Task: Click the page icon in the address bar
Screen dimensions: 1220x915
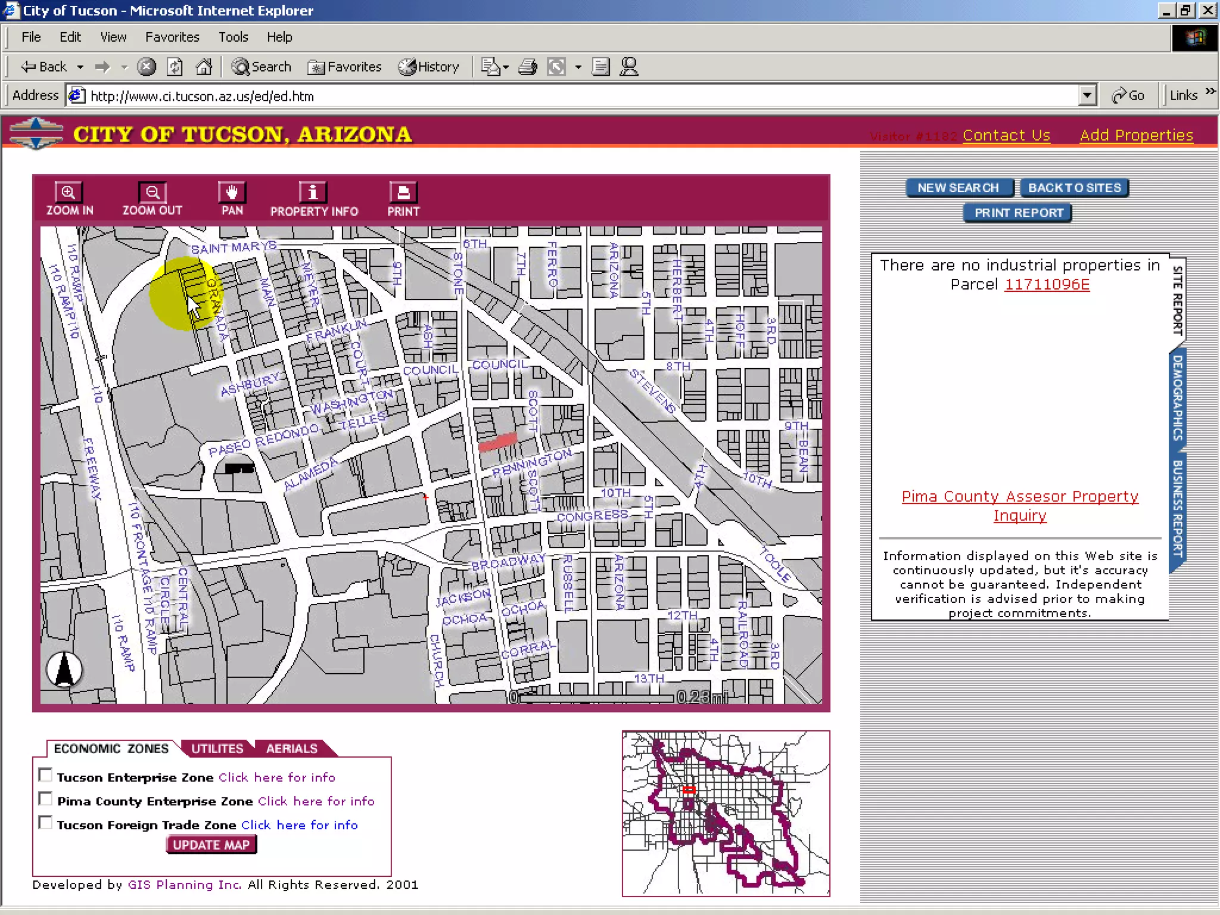Action: pyautogui.click(x=76, y=95)
